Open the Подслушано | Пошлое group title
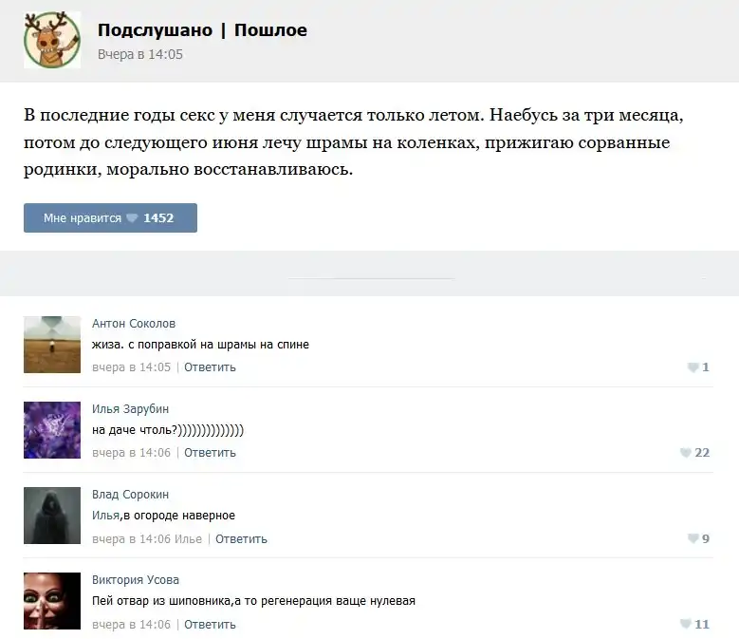This screenshot has width=739, height=639. point(202,30)
